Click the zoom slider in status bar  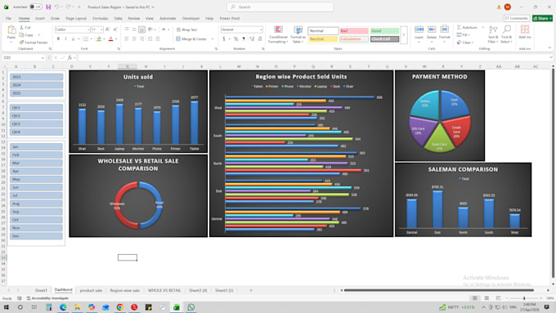click(x=524, y=298)
